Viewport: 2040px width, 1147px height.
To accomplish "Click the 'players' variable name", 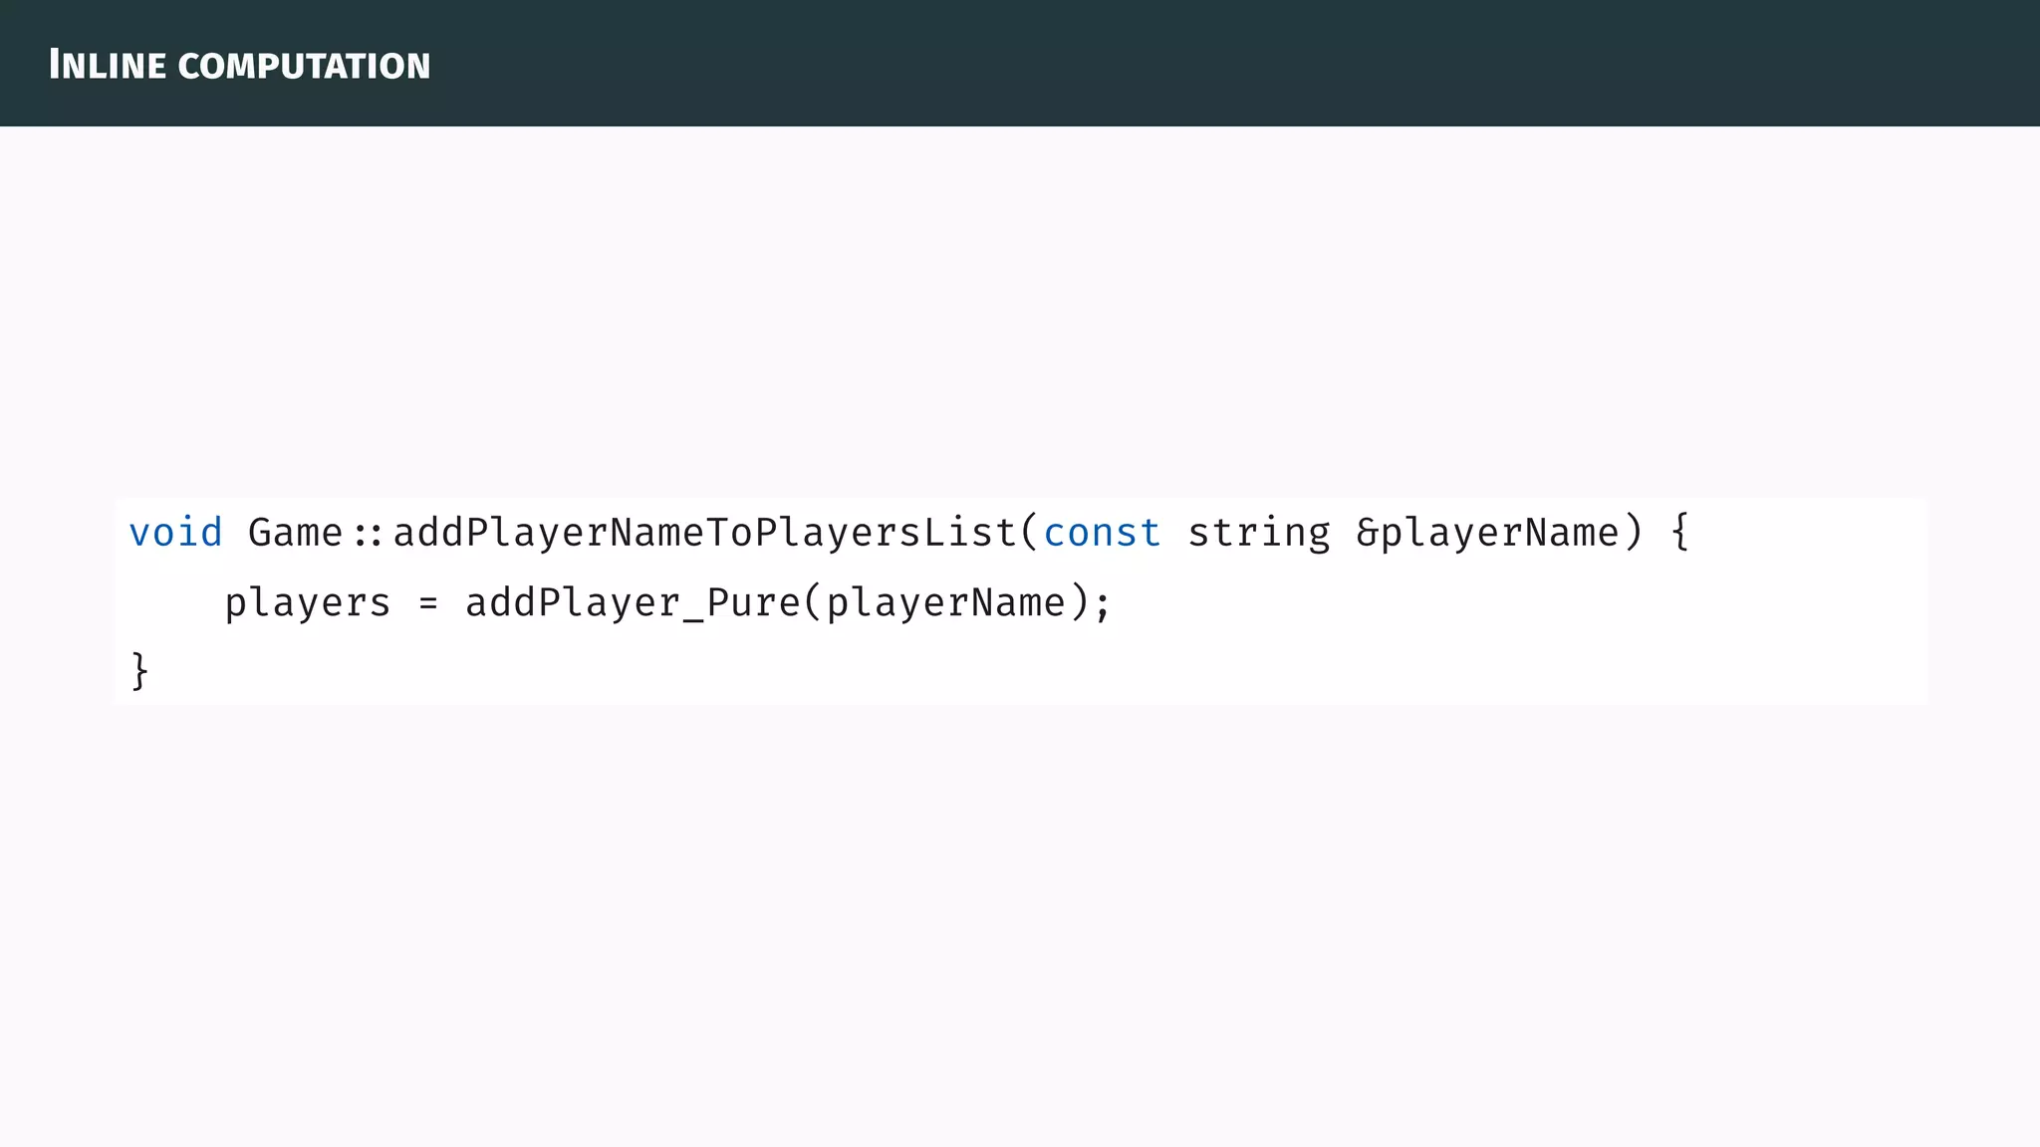I will pyautogui.click(x=307, y=603).
